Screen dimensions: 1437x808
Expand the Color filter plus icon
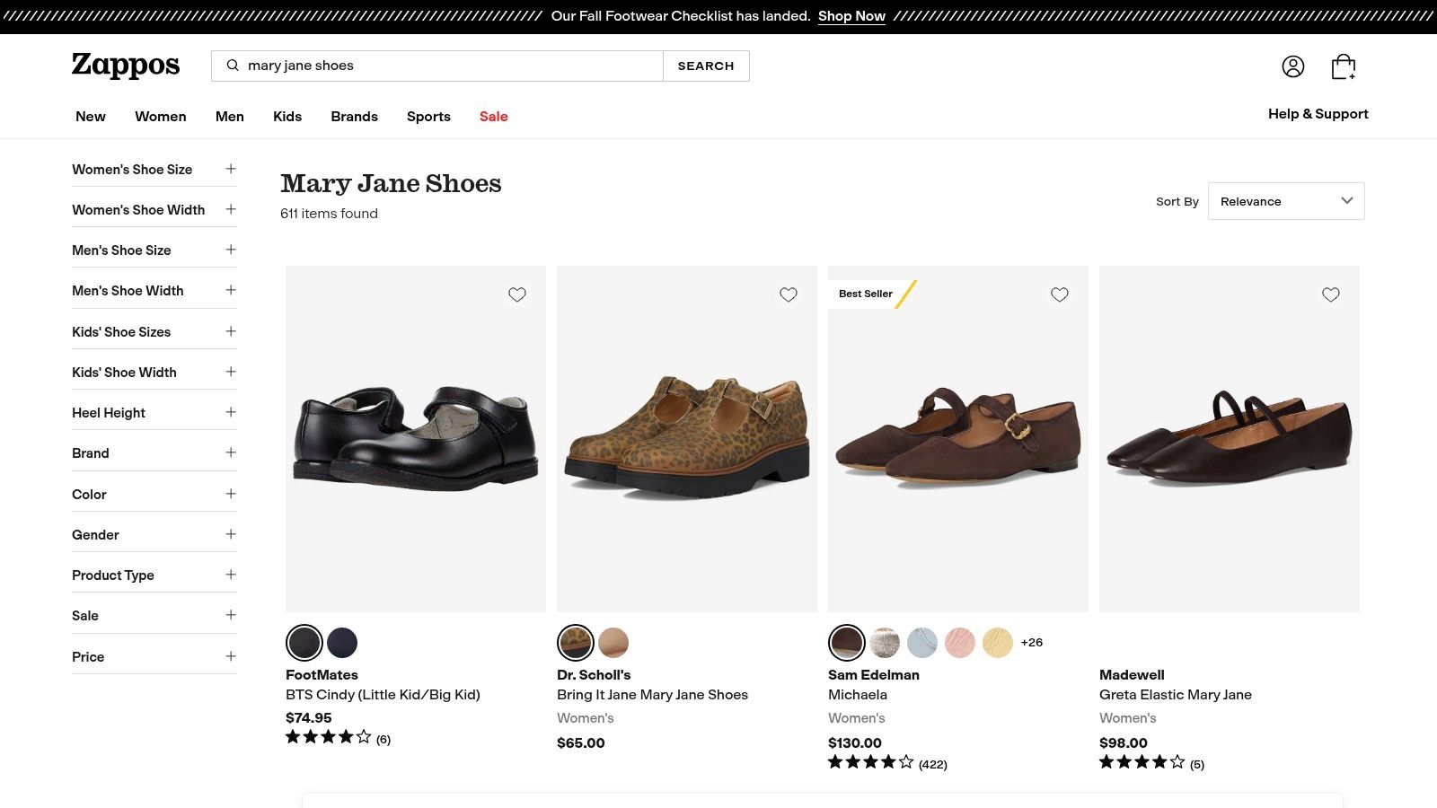coord(231,494)
